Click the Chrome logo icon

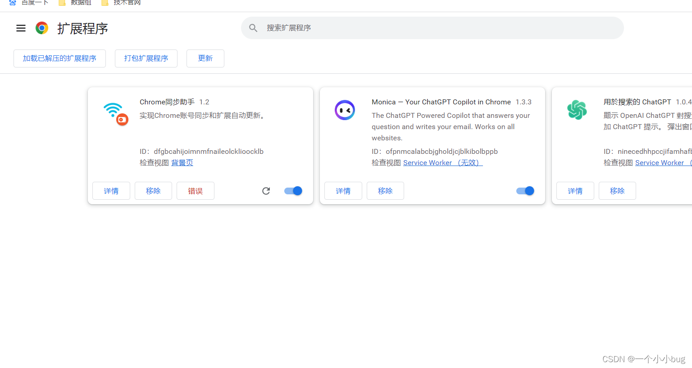pyautogui.click(x=42, y=28)
